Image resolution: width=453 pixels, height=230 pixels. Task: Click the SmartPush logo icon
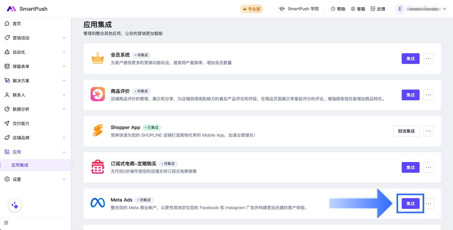click(11, 9)
